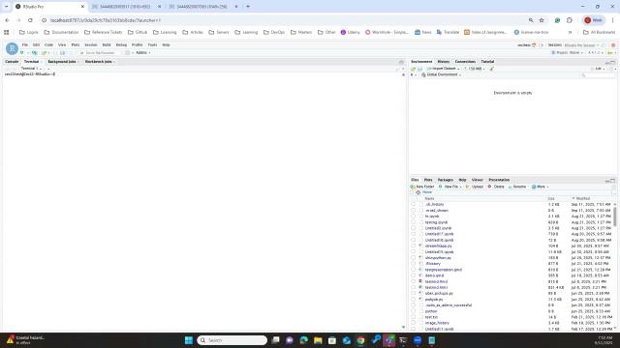Image resolution: width=620 pixels, height=348 pixels.
Task: Open the file testpresentation.qmd
Action: [x=444, y=270]
